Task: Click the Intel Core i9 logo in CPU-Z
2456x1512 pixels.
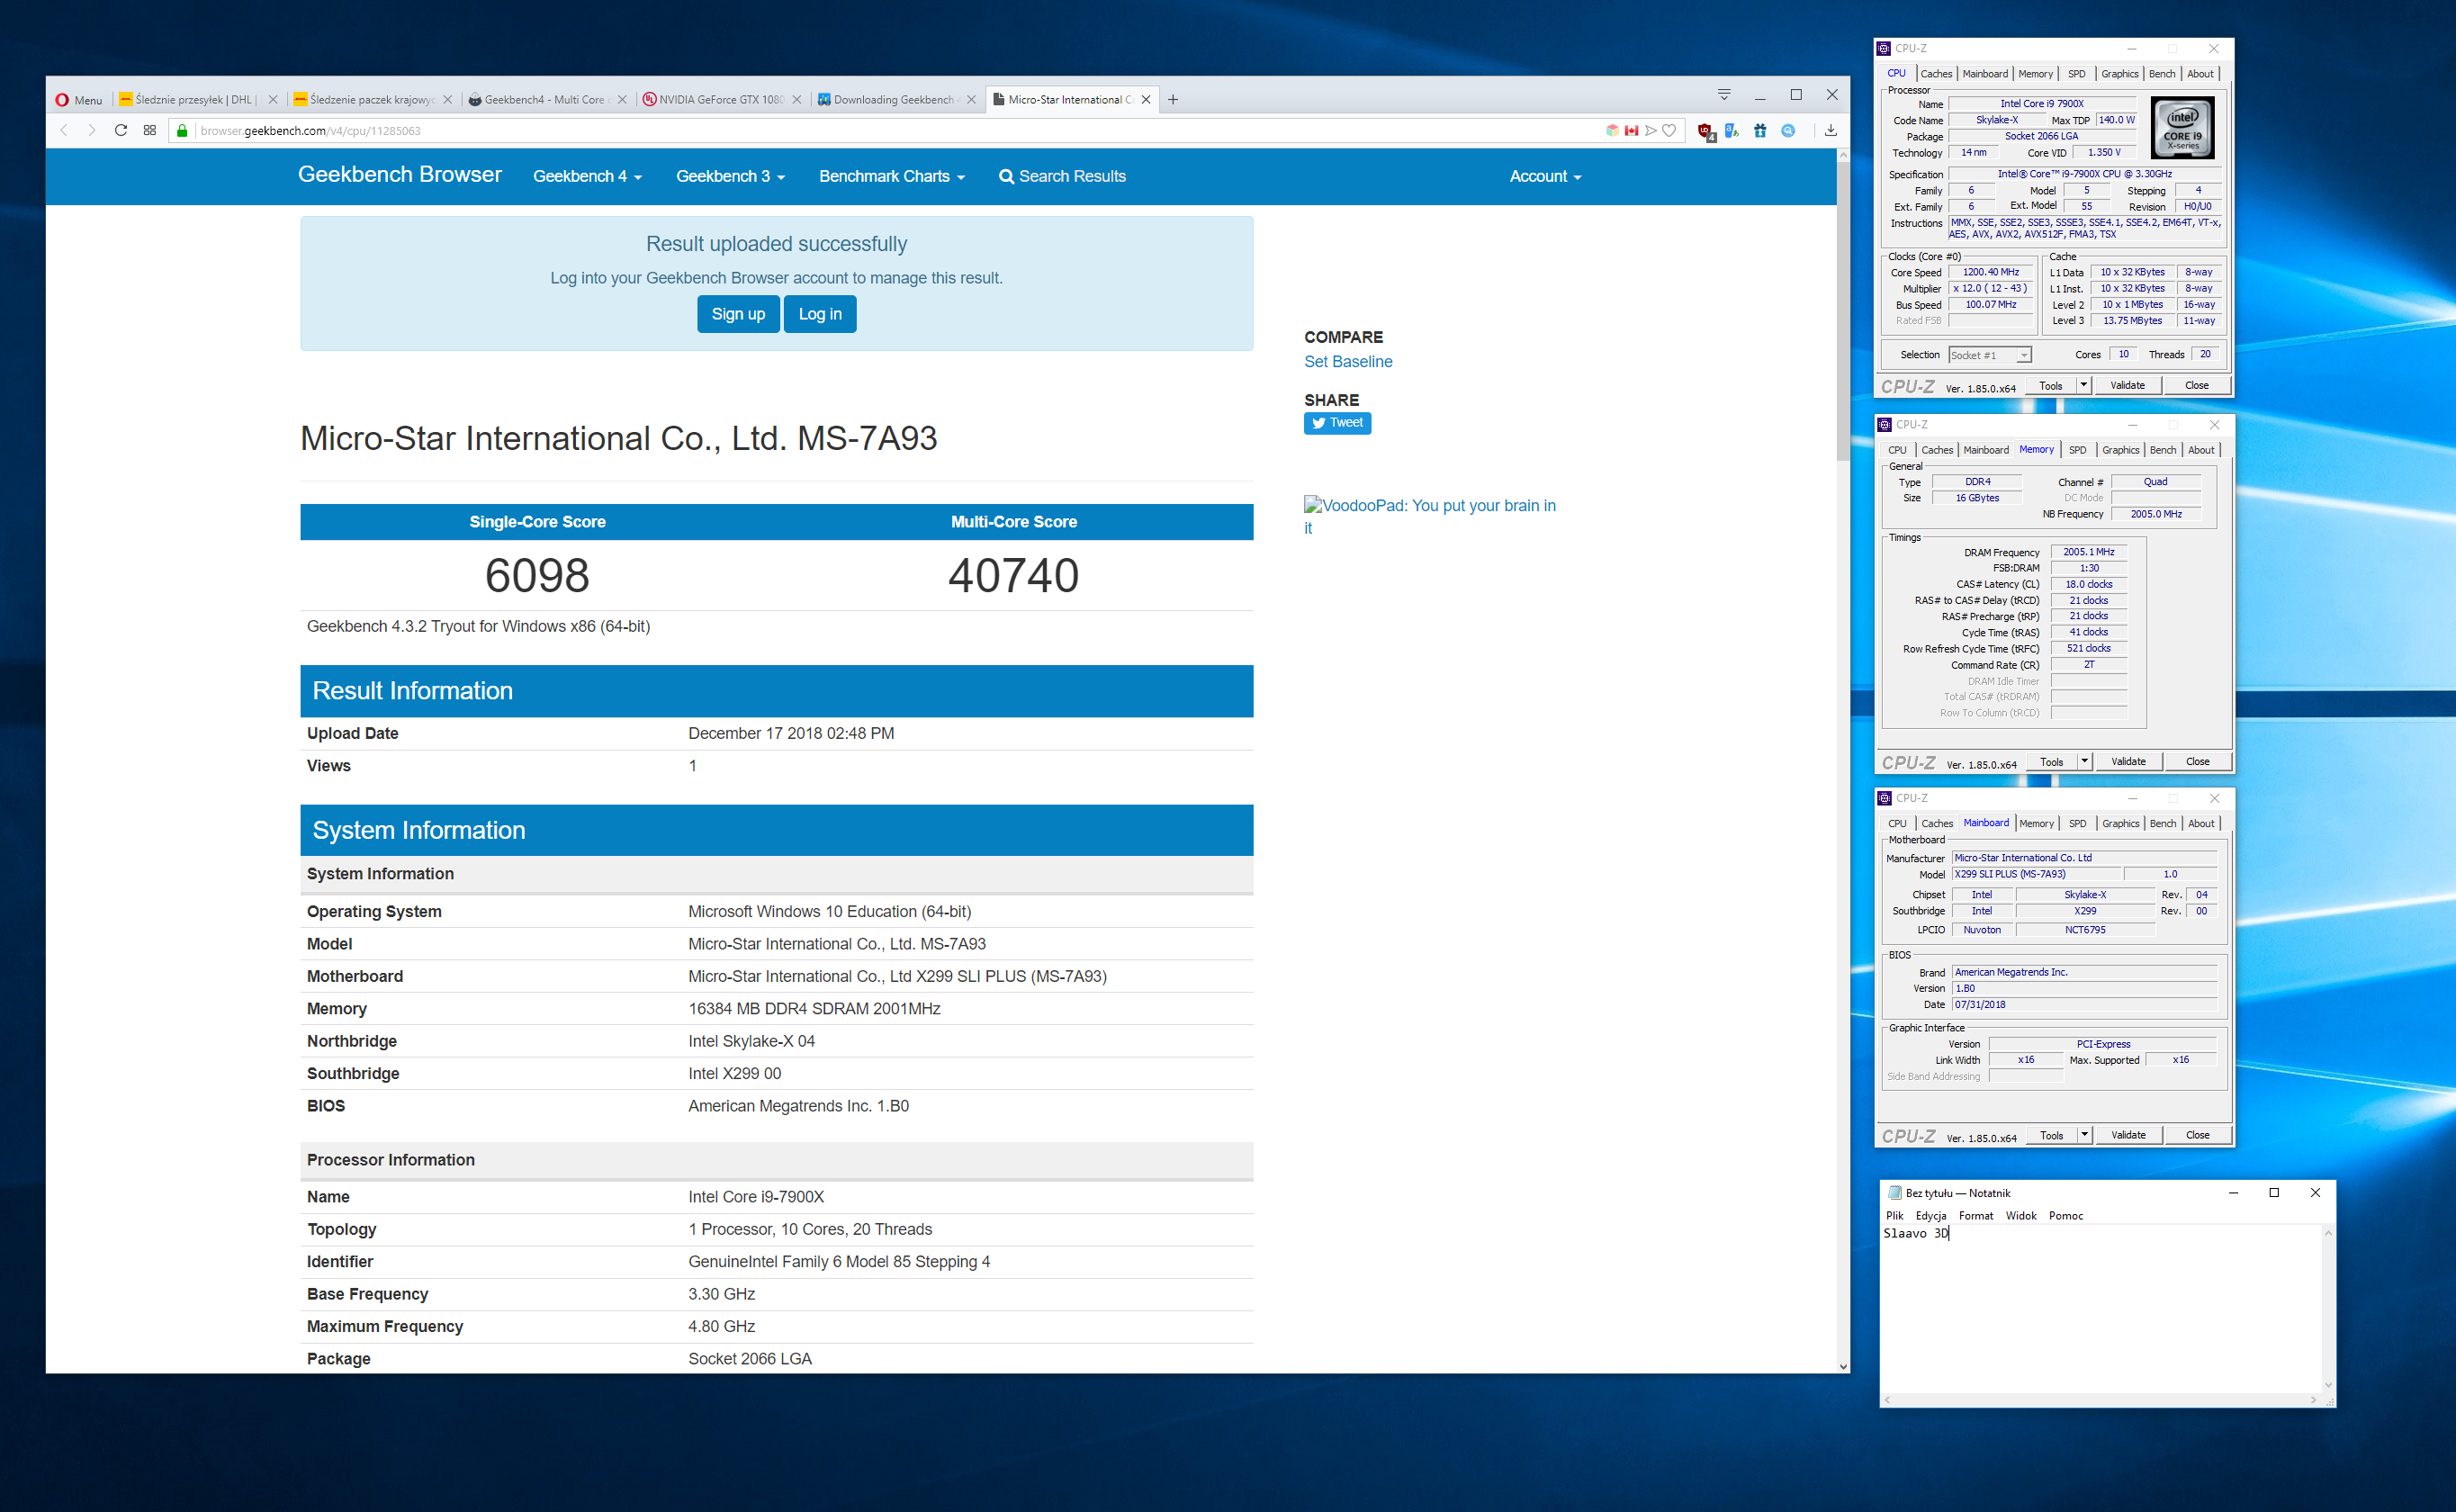Action: (x=2183, y=128)
